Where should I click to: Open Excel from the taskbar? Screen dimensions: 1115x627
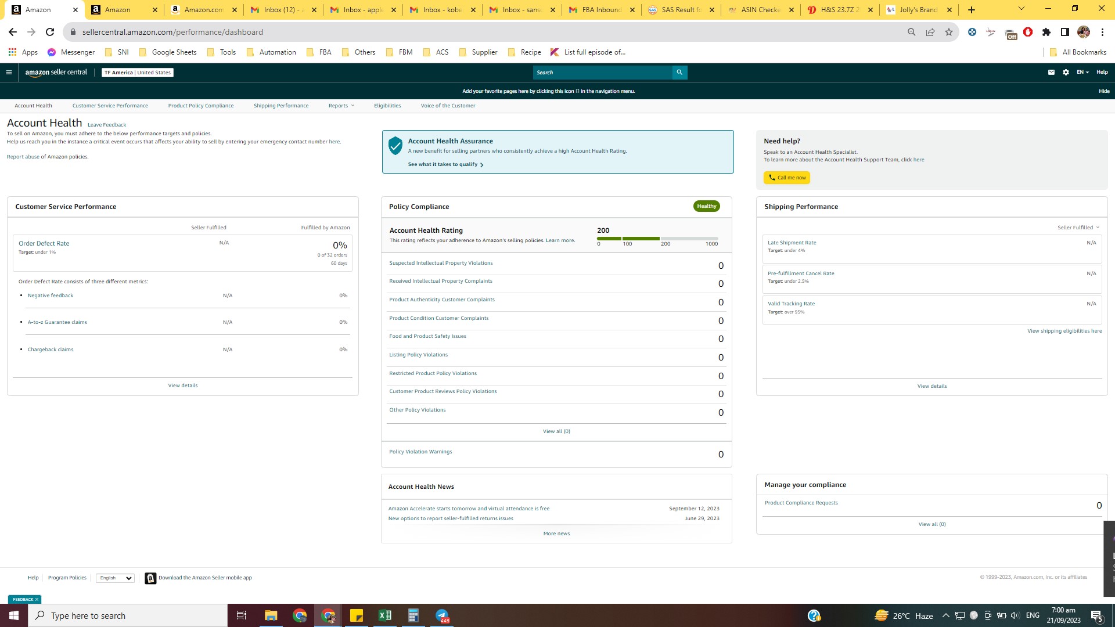pos(384,615)
